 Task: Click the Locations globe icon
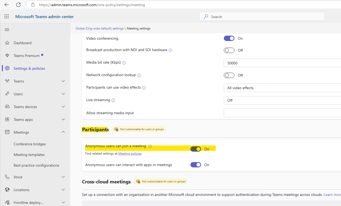click(7, 190)
